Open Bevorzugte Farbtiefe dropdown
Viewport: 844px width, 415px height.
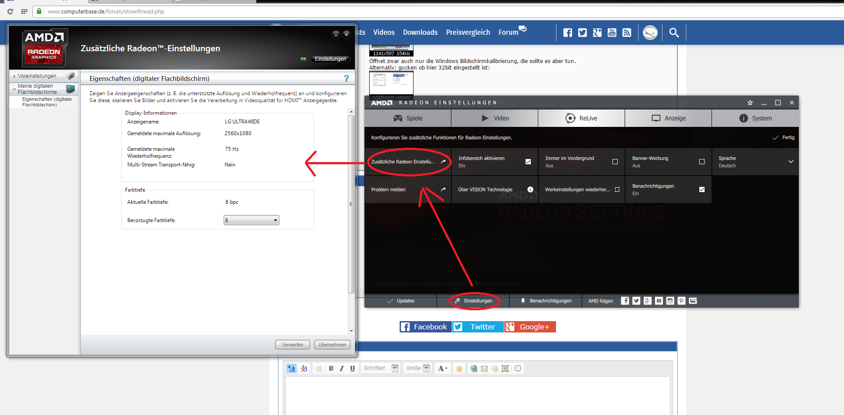coord(252,220)
